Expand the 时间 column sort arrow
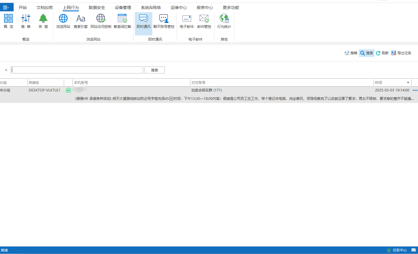This screenshot has height=254, width=418. [x=408, y=83]
